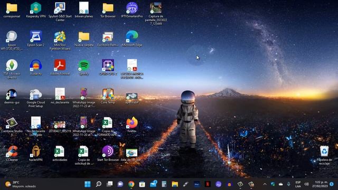This screenshot has height=190, width=338.
Task: Open Microsoft Store on taskbar
Action: [142, 184]
